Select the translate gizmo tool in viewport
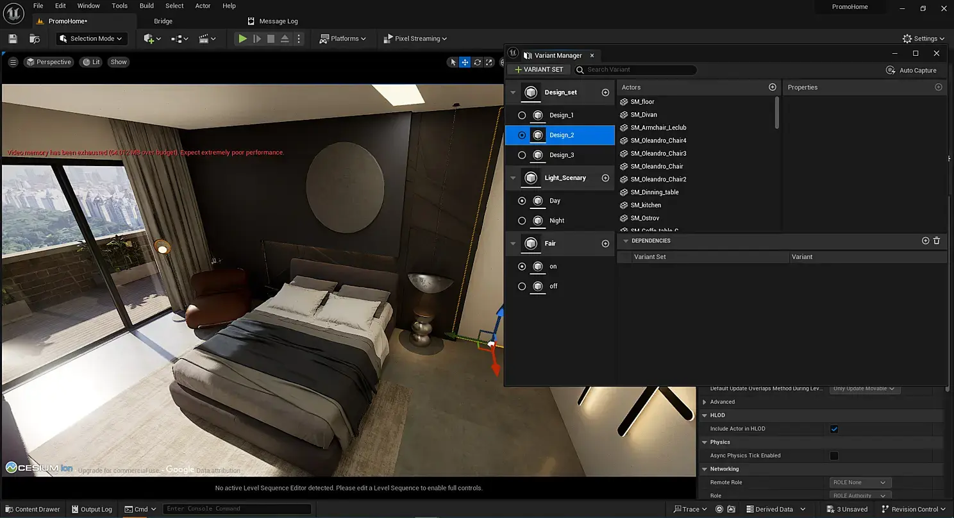Screen dimensions: 954x518 (x=465, y=62)
